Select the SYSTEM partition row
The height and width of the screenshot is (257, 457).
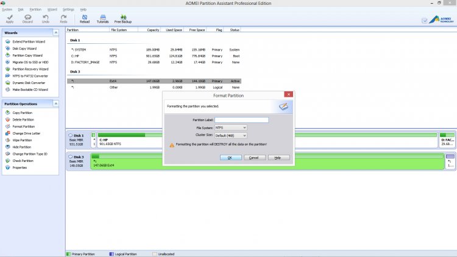coord(154,50)
